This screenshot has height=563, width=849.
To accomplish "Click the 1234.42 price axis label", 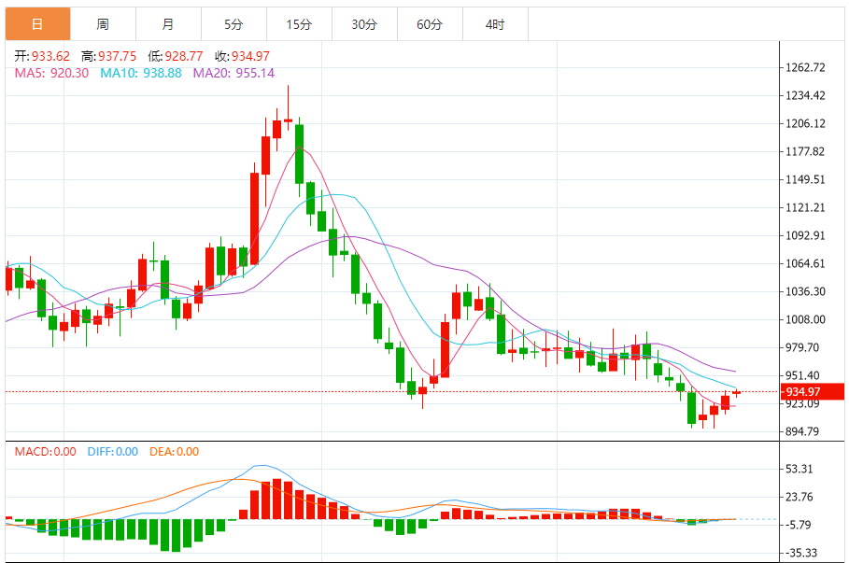I will click(x=805, y=96).
